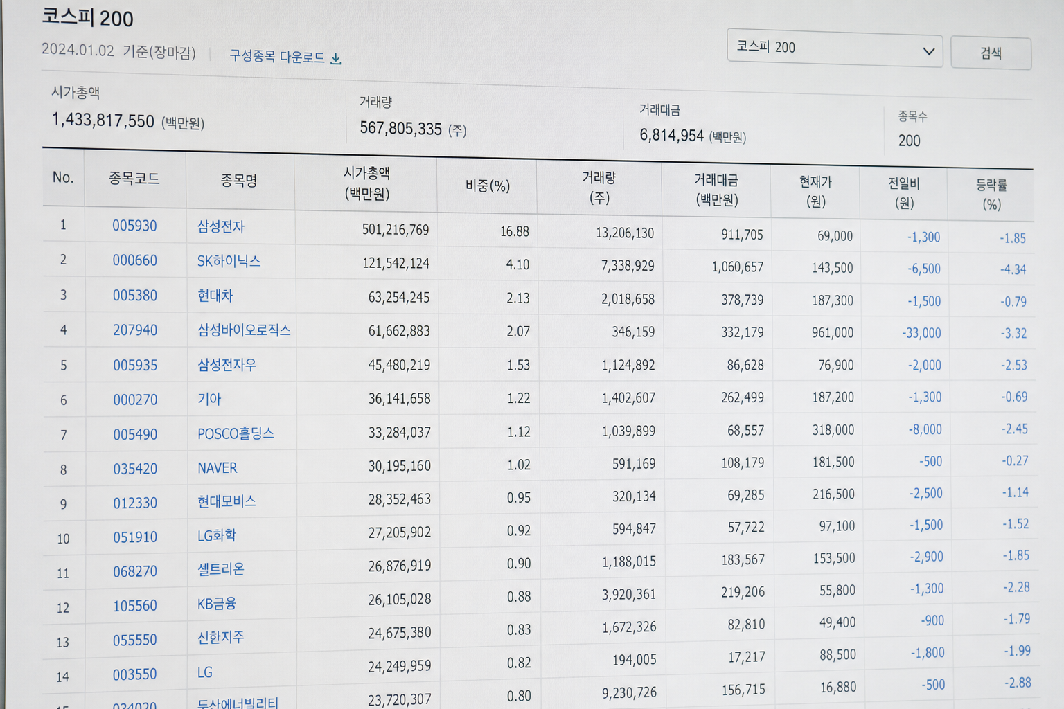
Task: Select change value -33,000
Action: (x=922, y=333)
